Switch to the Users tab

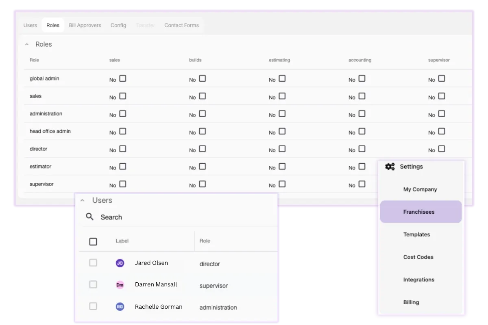(x=30, y=25)
